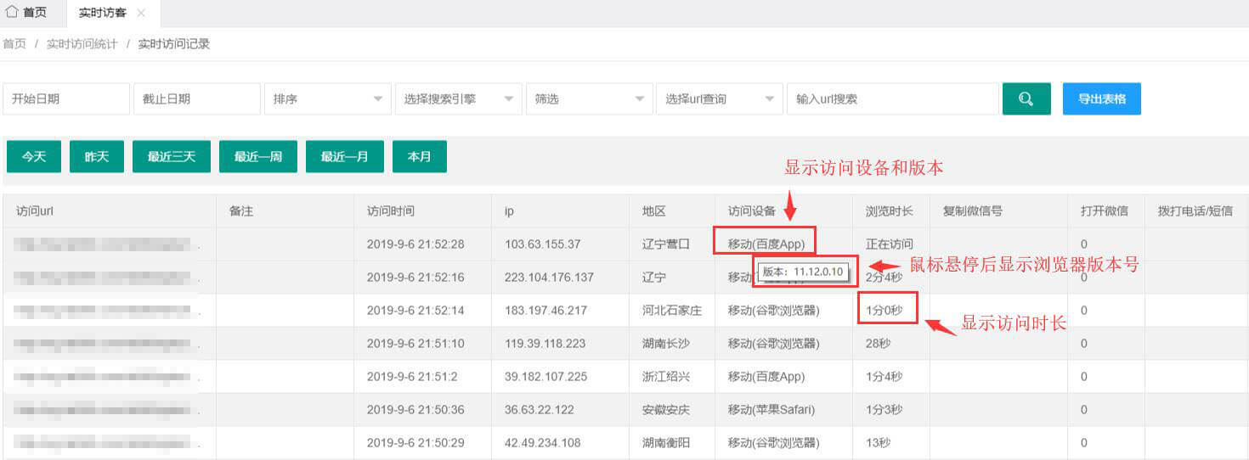Expand the 选择url查询 dropdown
Image resolution: width=1249 pixels, height=460 pixels.
point(719,99)
